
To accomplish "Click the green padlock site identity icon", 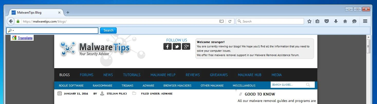I will [18, 22].
